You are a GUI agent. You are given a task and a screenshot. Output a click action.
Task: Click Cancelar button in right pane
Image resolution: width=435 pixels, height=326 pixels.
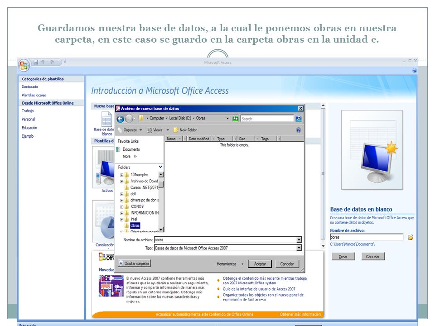[373, 257]
